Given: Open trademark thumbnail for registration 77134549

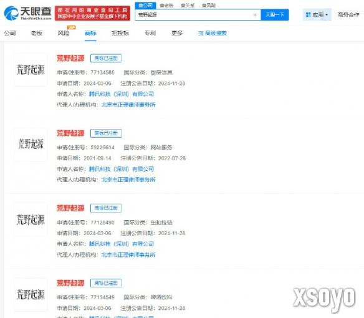Looking at the screenshot, I should point(31,294).
